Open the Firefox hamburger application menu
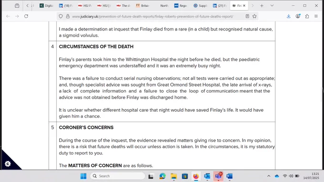 tap(316, 16)
